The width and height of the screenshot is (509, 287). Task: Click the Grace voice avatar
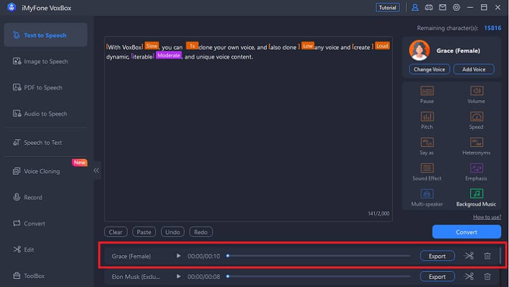419,50
